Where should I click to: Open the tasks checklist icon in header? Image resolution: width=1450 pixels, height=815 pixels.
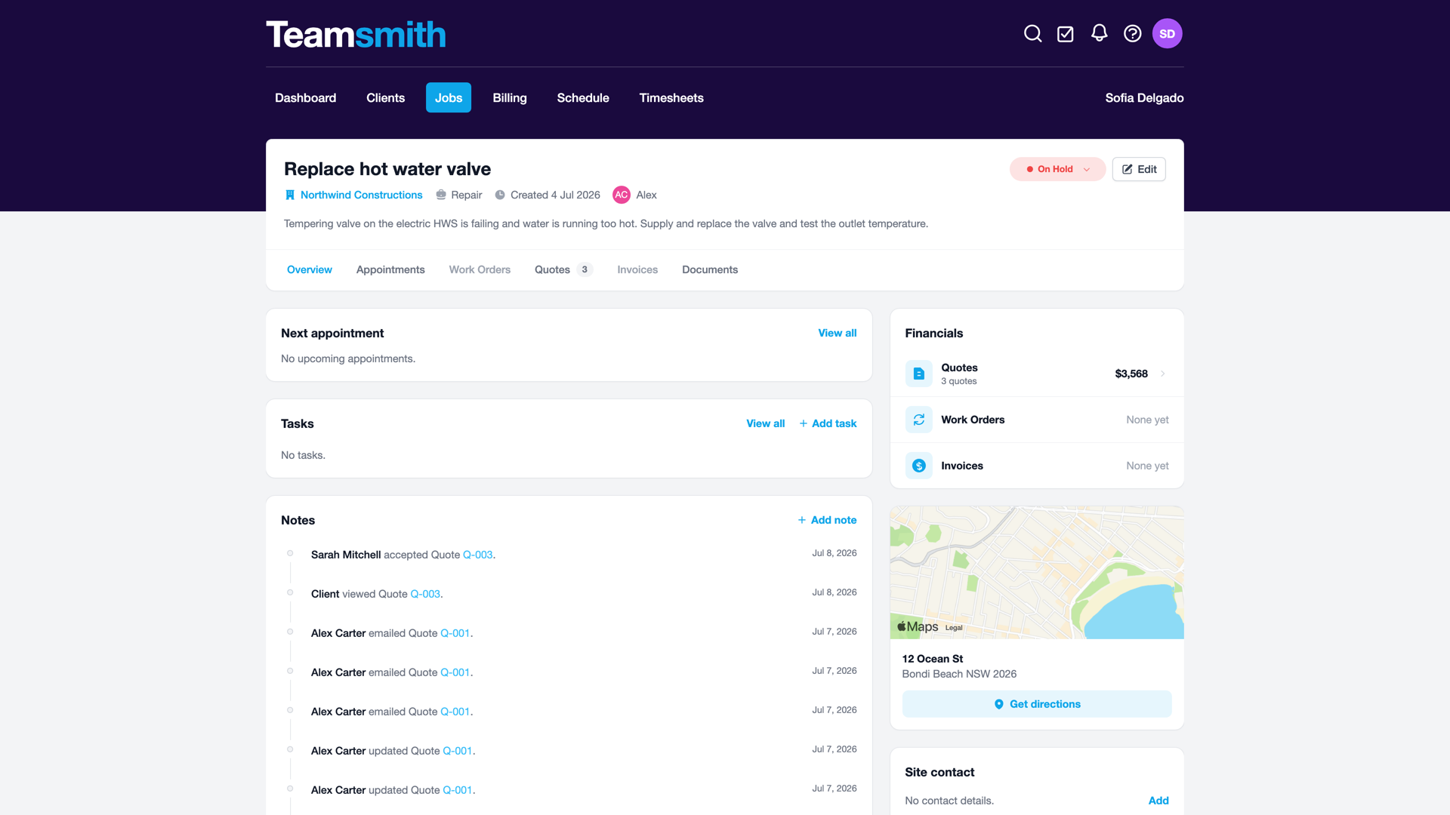click(x=1066, y=34)
